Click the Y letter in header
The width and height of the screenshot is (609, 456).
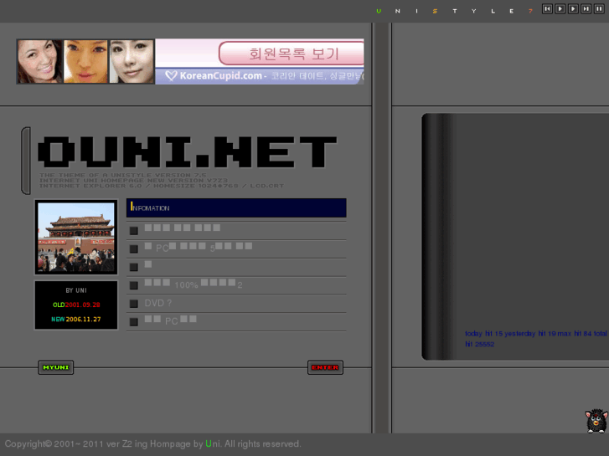point(473,11)
